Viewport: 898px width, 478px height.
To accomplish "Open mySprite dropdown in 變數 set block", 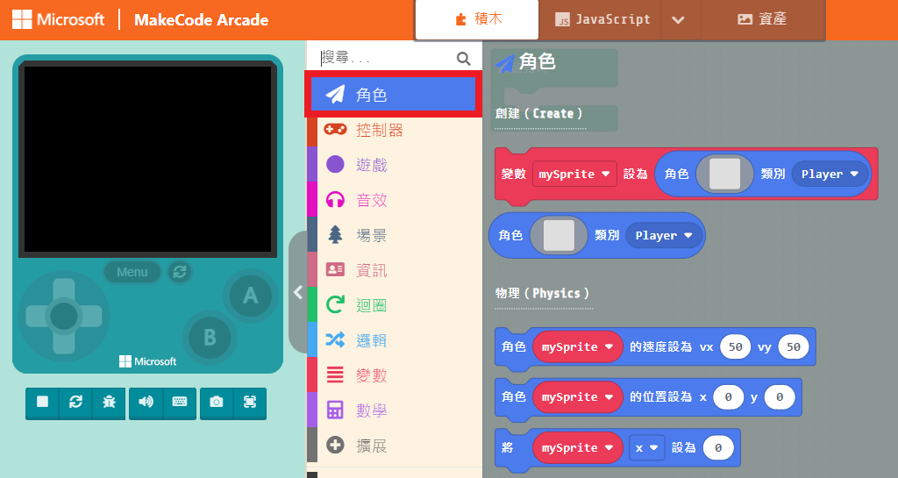I will [574, 174].
